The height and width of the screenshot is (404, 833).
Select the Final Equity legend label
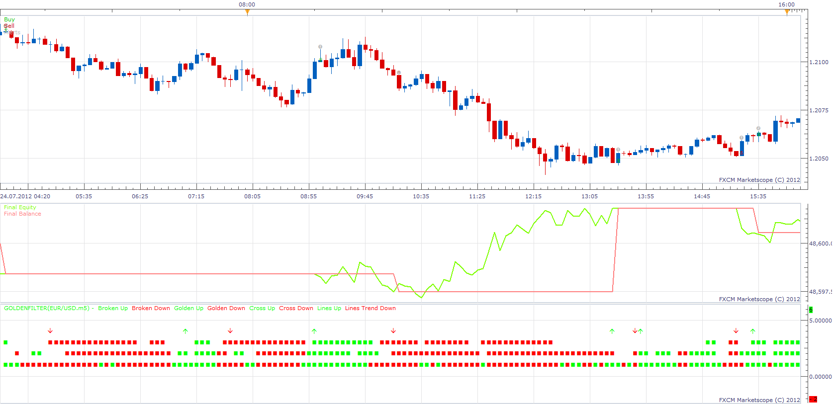(20, 207)
